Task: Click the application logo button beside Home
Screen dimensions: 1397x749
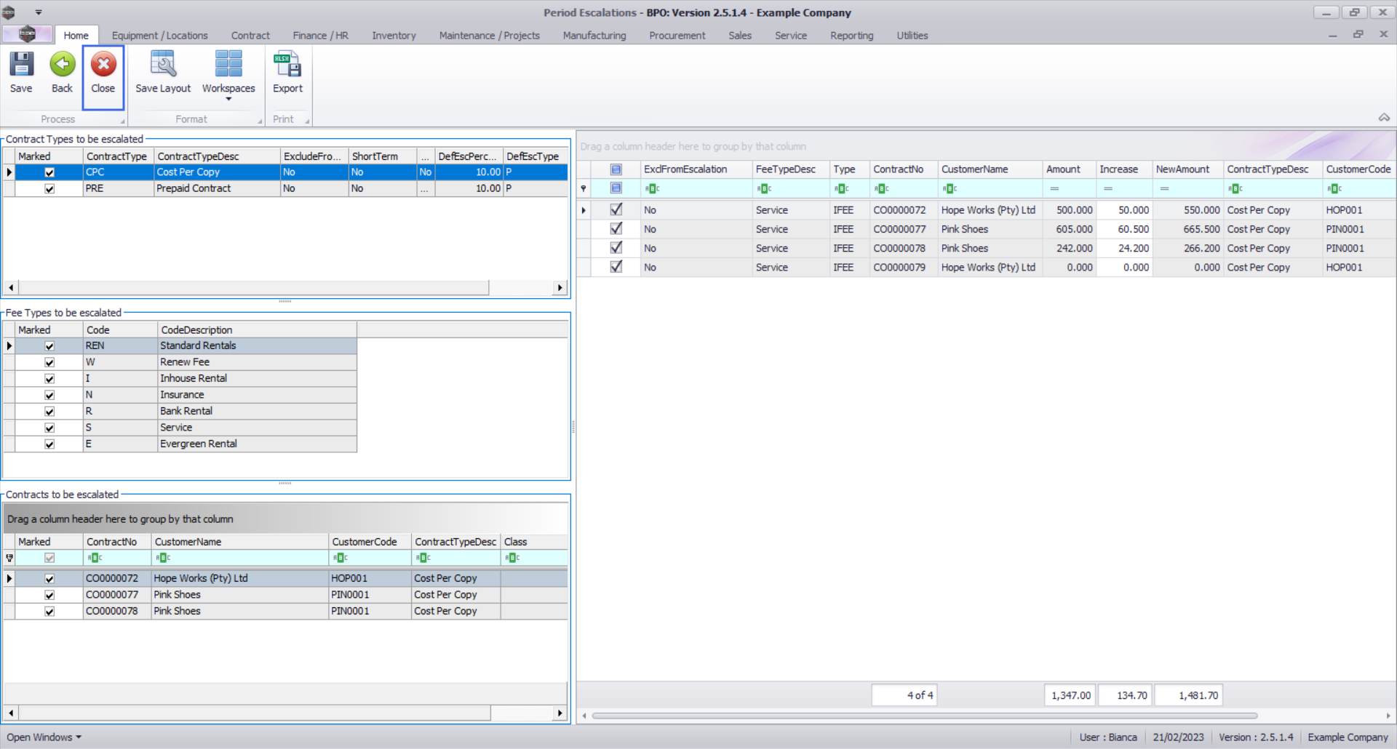Action: [x=27, y=34]
